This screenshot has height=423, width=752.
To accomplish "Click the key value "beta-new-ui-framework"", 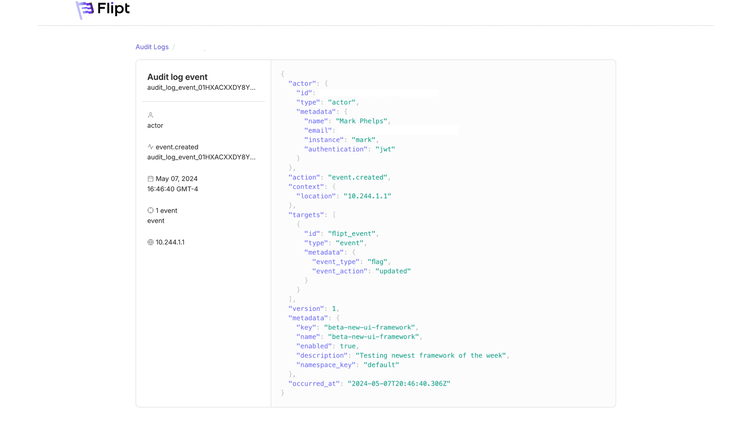I will click(x=369, y=327).
